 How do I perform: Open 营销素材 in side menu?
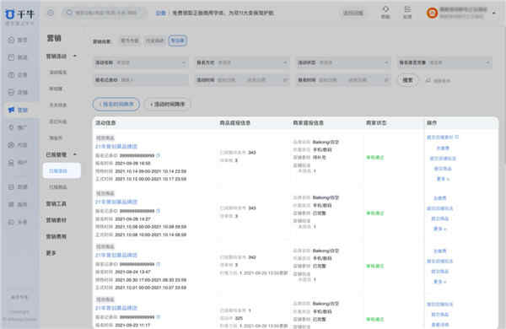(x=57, y=220)
